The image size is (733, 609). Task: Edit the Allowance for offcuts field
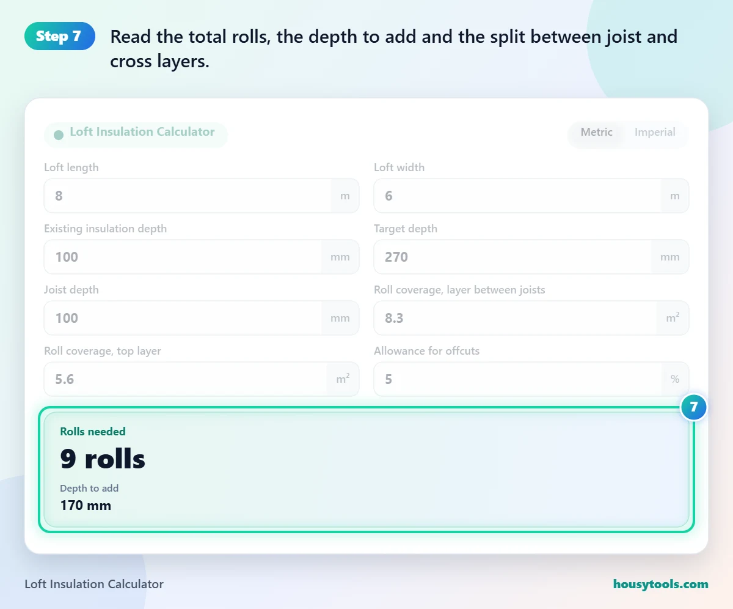click(531, 379)
